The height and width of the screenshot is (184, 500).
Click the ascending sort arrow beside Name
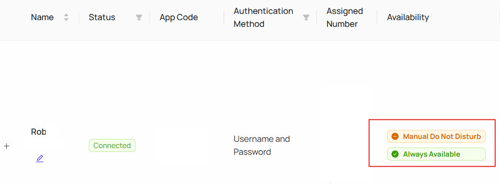66,15
